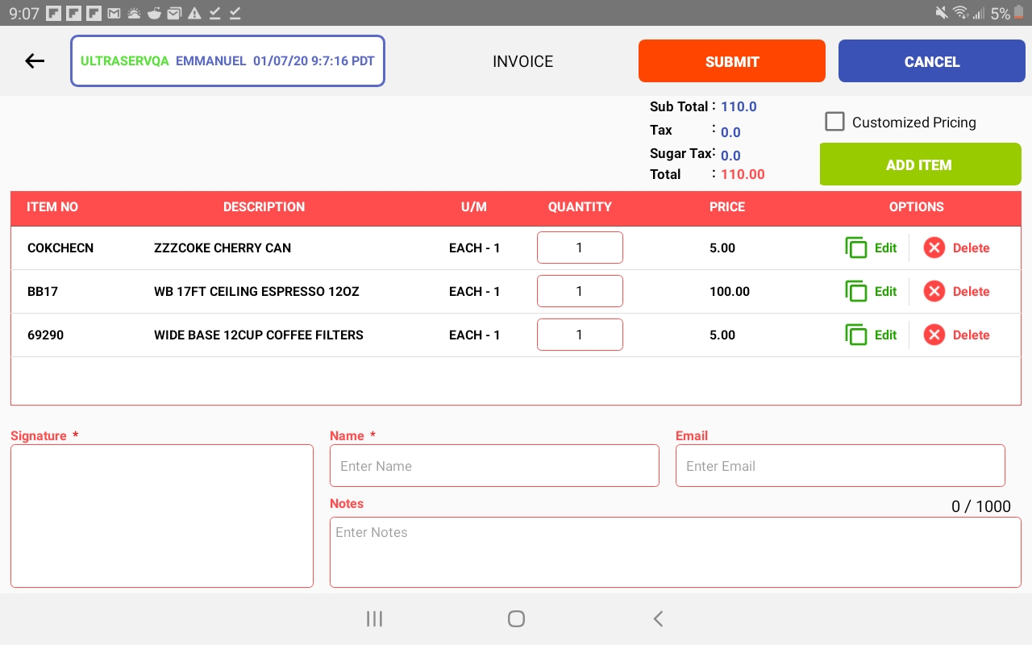The width and height of the screenshot is (1032, 645).
Task: Tap Android home navigation icon
Action: point(516,618)
